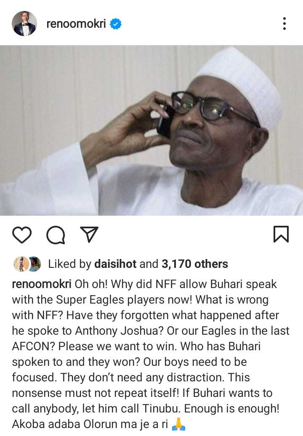Viewport: 303px width, 436px height.
Task: Save the post with the bookmark icon
Action: [281, 235]
